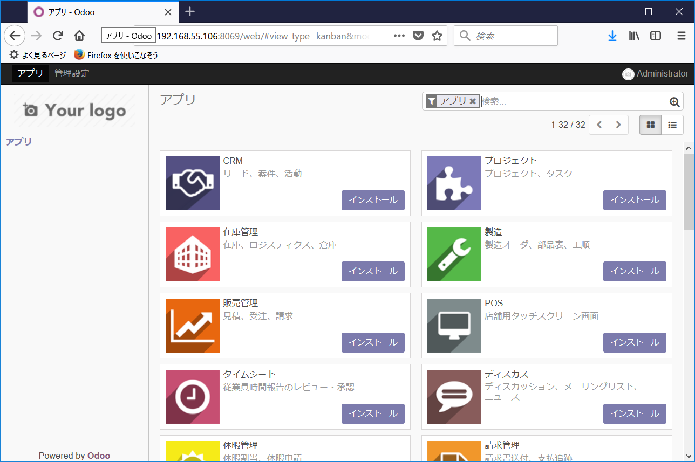Select the 在庫管理 warehouse icon
Screen dimensions: 695x462
[x=192, y=254]
